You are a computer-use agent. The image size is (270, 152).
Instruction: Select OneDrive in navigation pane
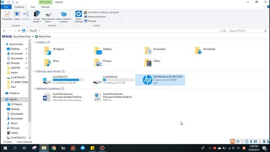[x=14, y=93]
